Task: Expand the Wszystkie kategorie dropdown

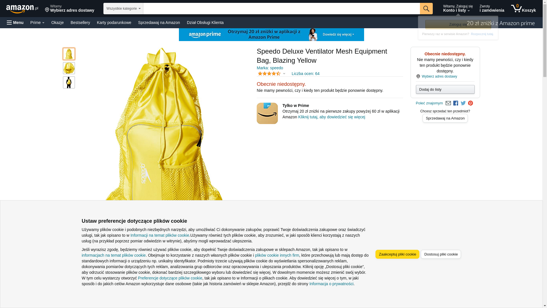Action: pyautogui.click(x=123, y=9)
